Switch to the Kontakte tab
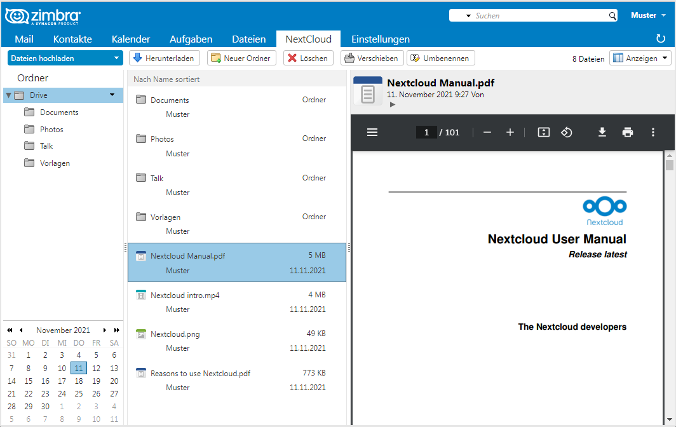 point(72,39)
